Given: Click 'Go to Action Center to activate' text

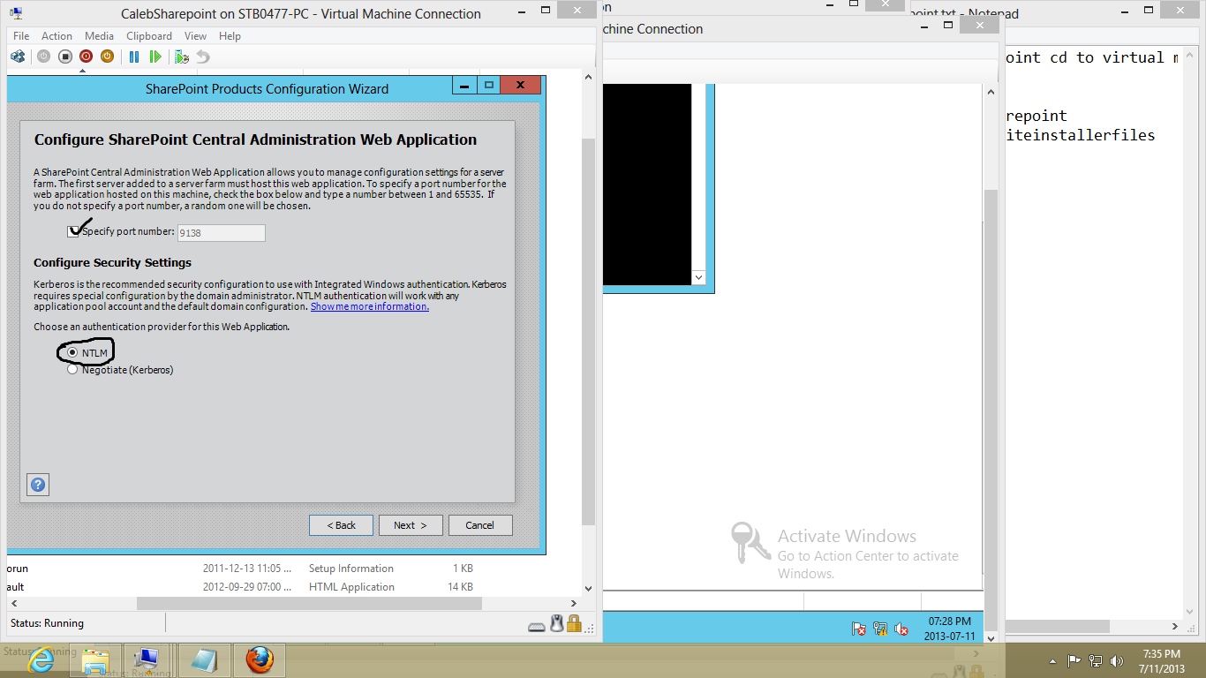Looking at the screenshot, I should 868,556.
